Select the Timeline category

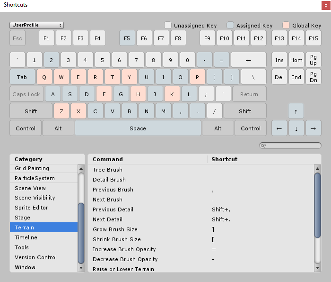click(44, 237)
